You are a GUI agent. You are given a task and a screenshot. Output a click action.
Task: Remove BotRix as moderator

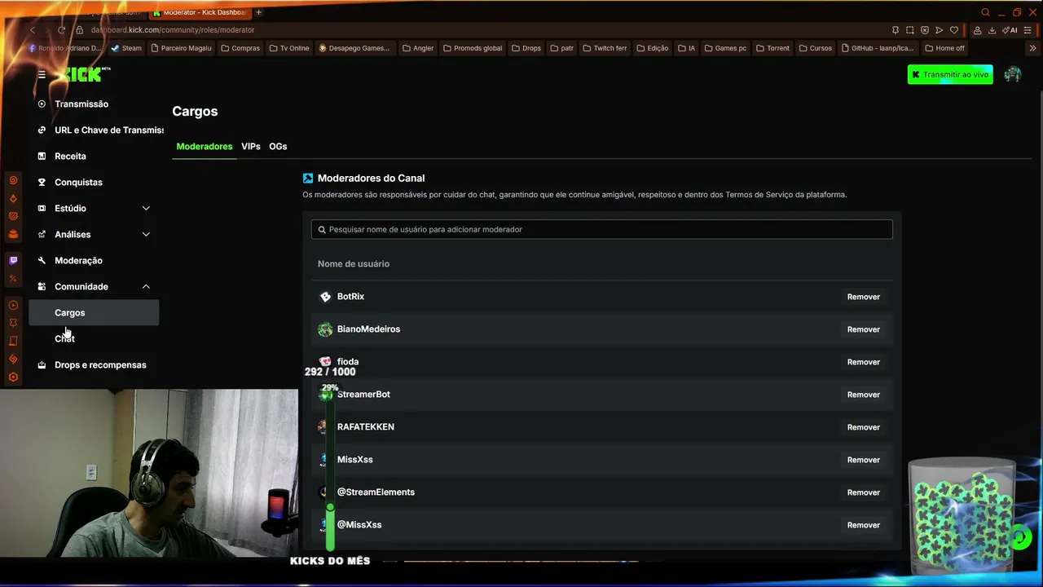(863, 297)
